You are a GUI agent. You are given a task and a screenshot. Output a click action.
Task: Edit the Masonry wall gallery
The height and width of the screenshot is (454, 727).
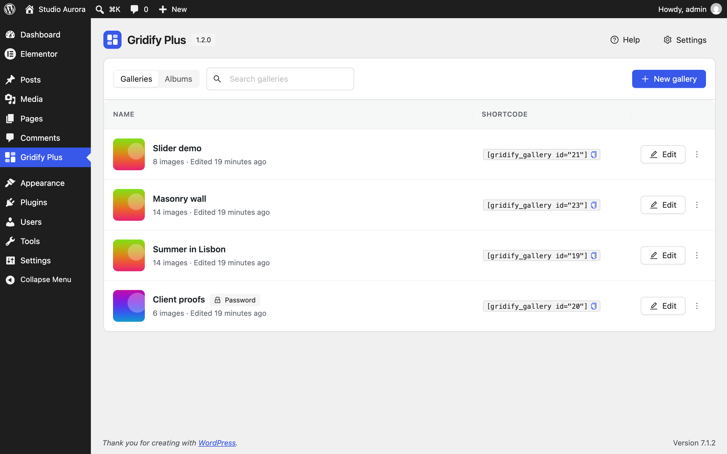[663, 205]
